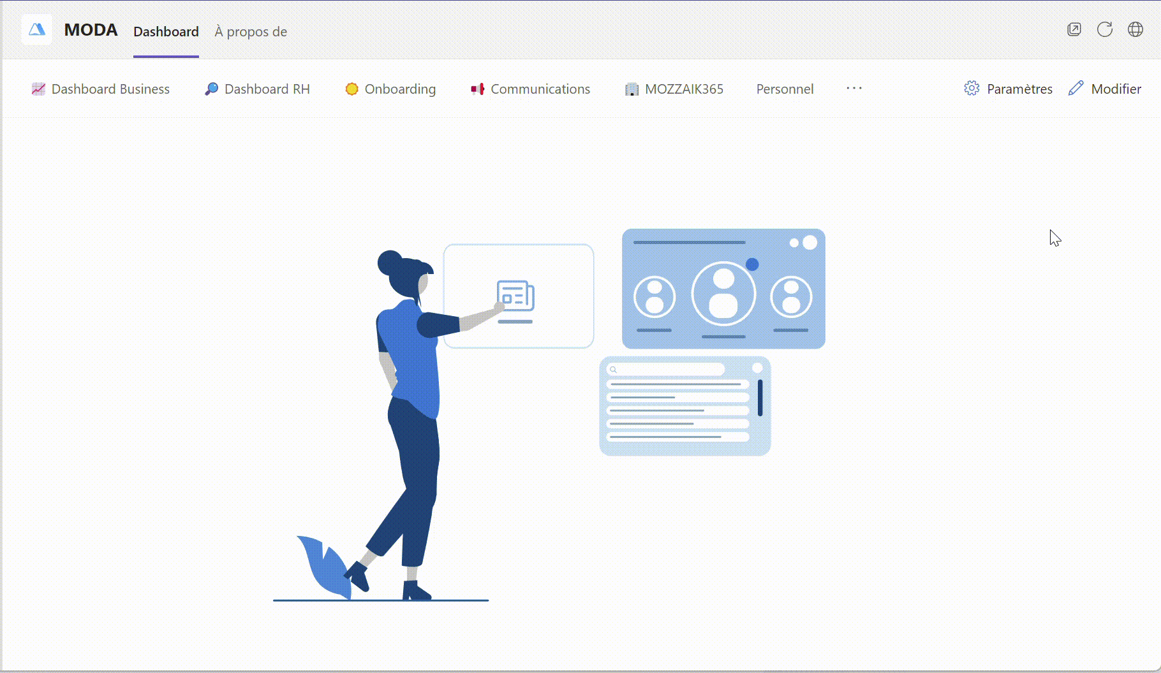Click the MOZZAIK365 building icon

pos(632,89)
